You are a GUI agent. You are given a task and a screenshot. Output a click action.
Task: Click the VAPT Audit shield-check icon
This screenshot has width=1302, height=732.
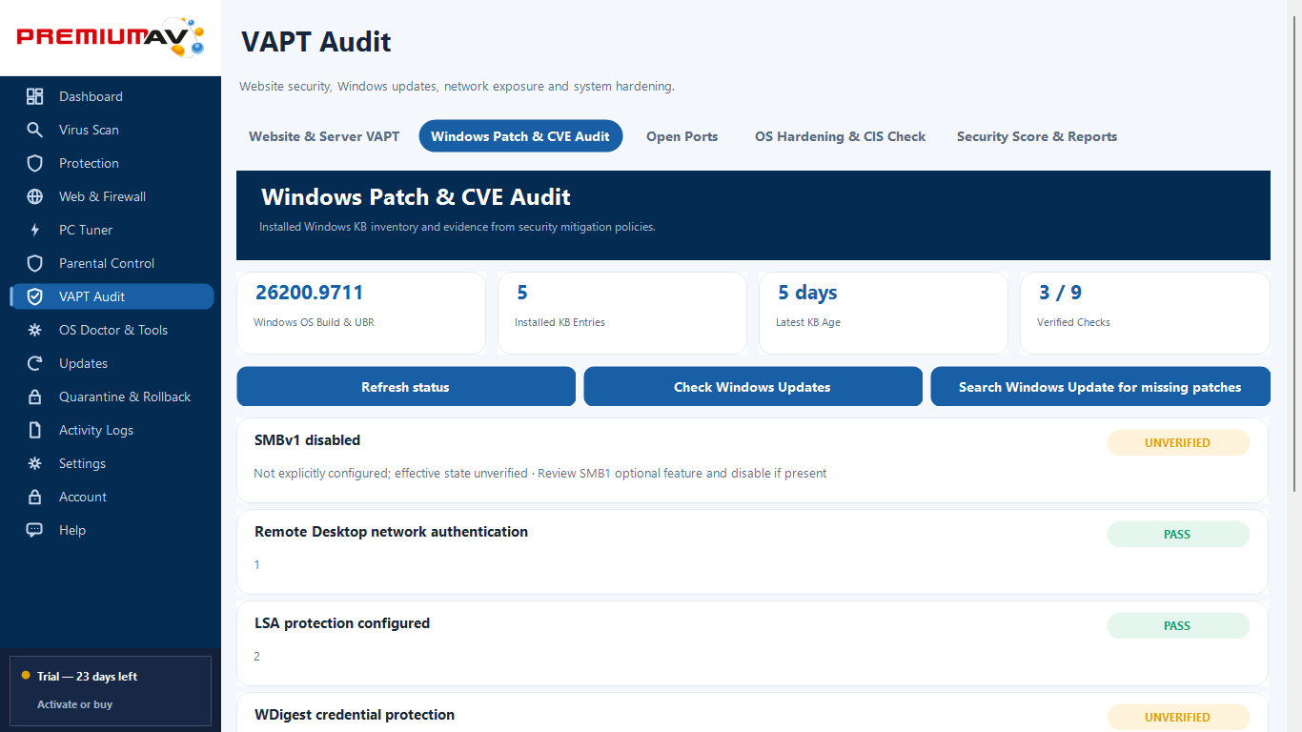click(35, 296)
